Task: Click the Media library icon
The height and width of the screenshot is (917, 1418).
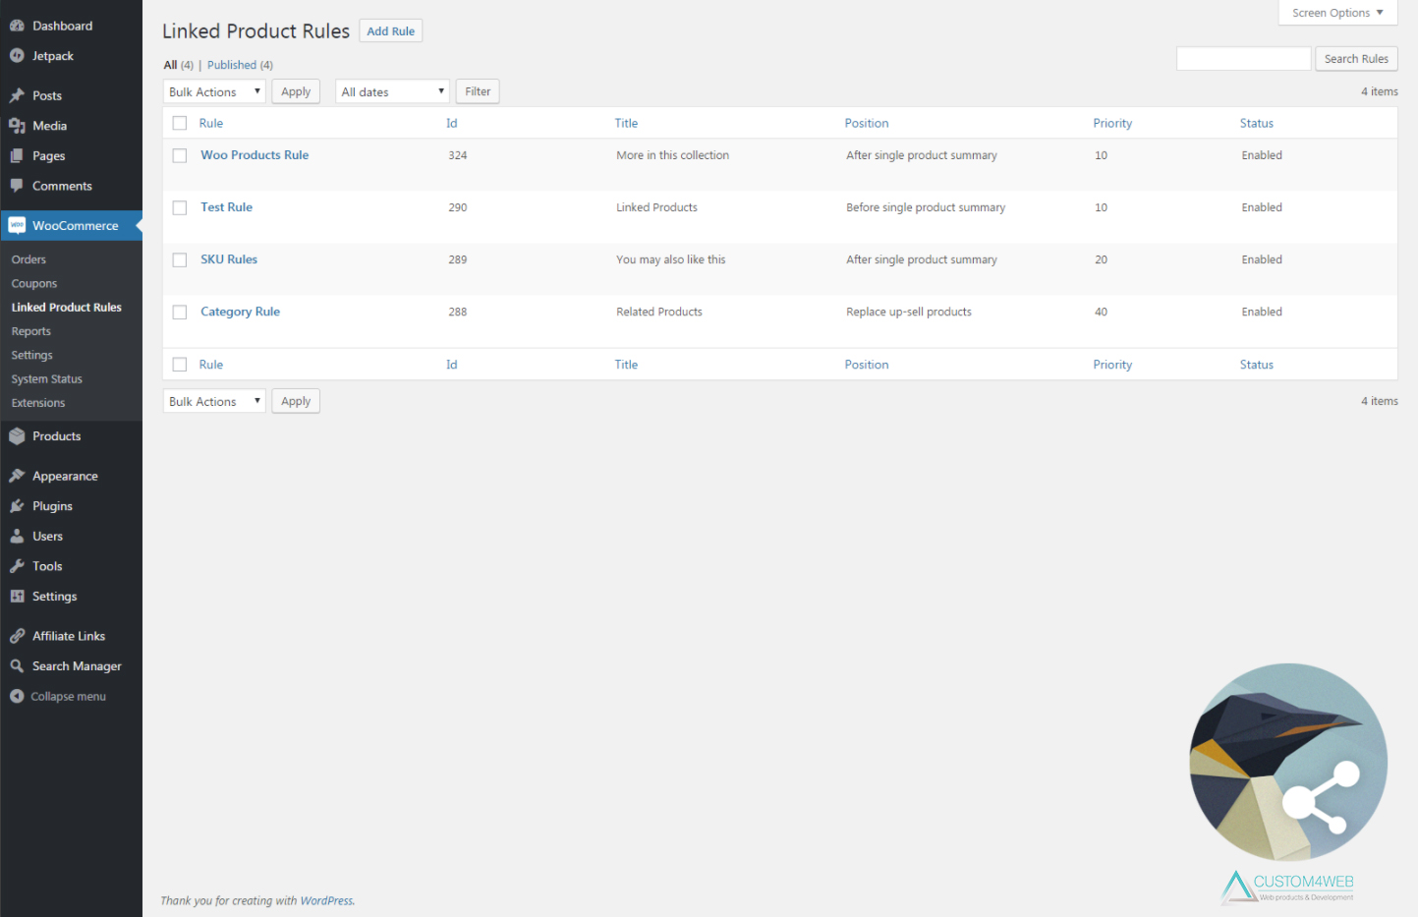Action: click(17, 126)
